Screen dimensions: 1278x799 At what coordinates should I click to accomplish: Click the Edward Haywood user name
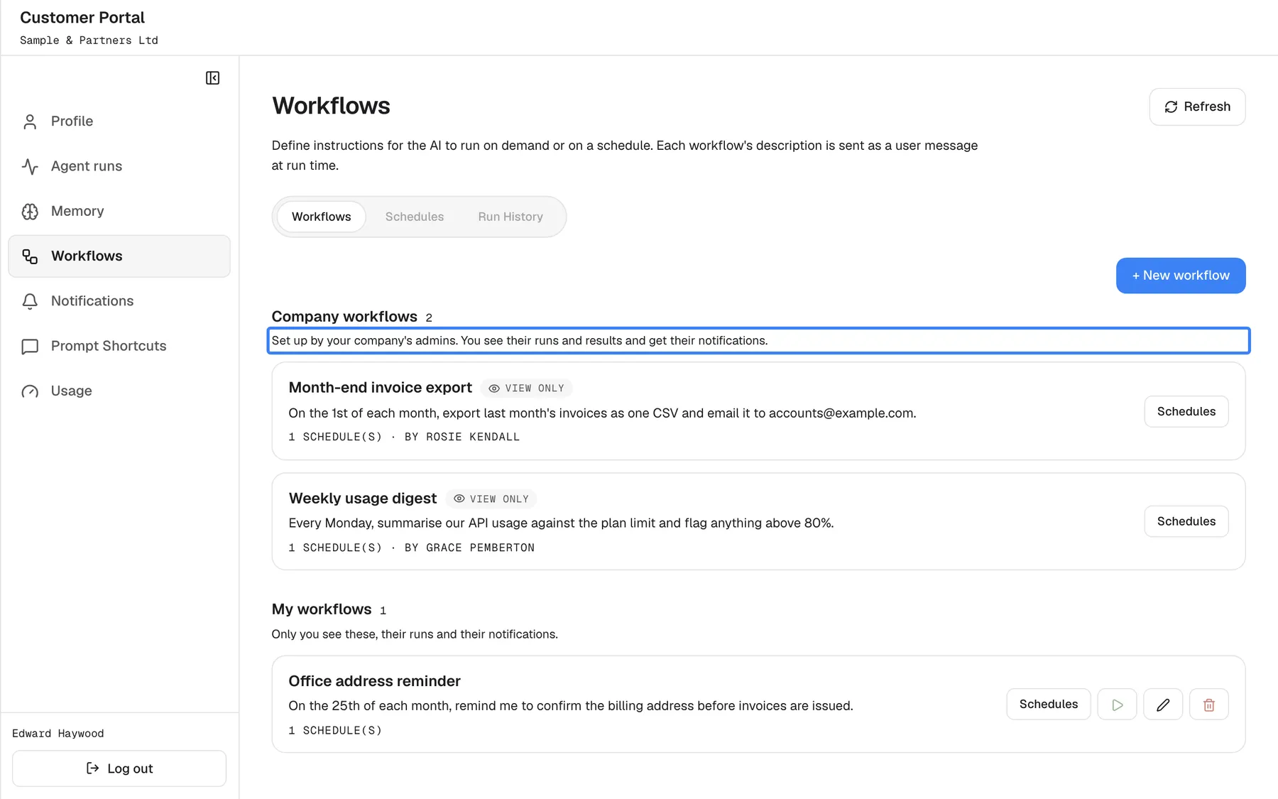point(58,734)
